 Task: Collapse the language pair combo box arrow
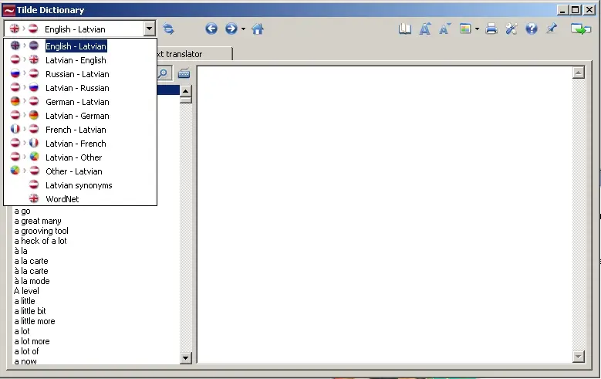point(150,29)
